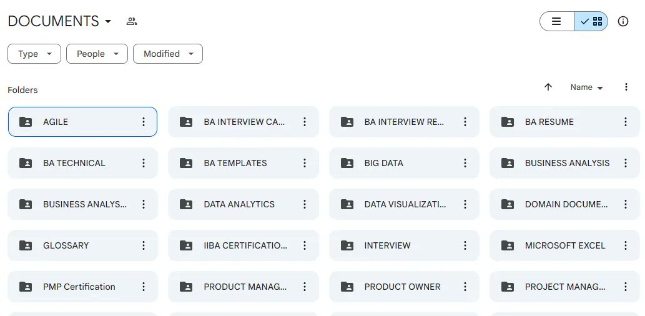Select the grid layout view
The height and width of the screenshot is (316, 645).
(591, 21)
